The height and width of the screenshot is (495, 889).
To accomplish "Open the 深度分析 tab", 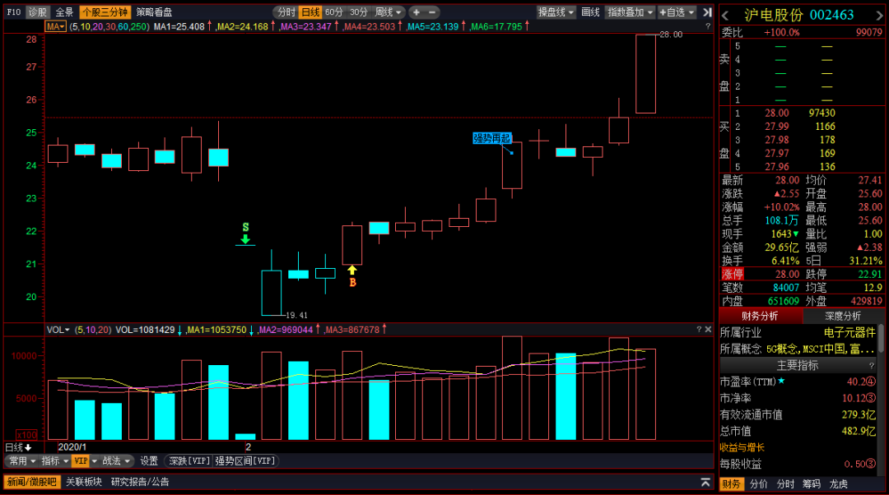I will pyautogui.click(x=843, y=316).
